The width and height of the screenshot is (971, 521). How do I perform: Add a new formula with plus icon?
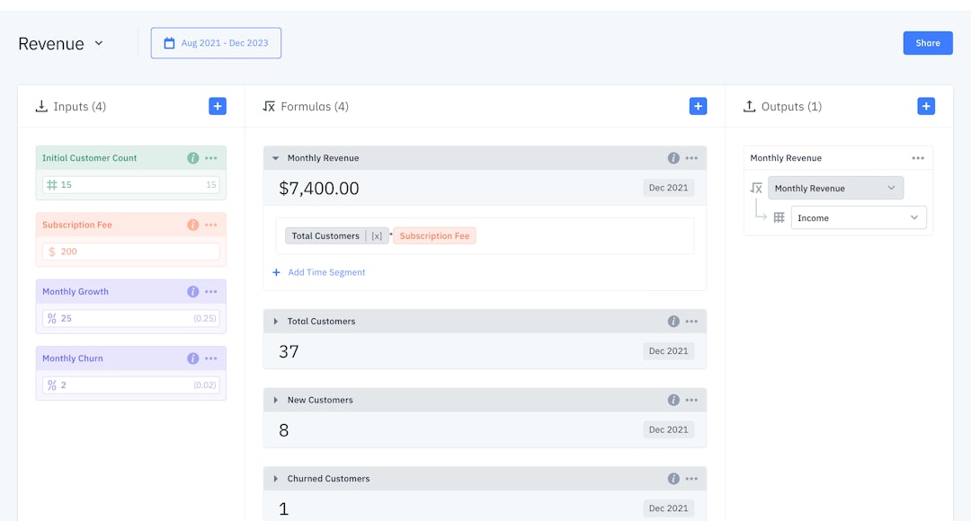coord(698,106)
